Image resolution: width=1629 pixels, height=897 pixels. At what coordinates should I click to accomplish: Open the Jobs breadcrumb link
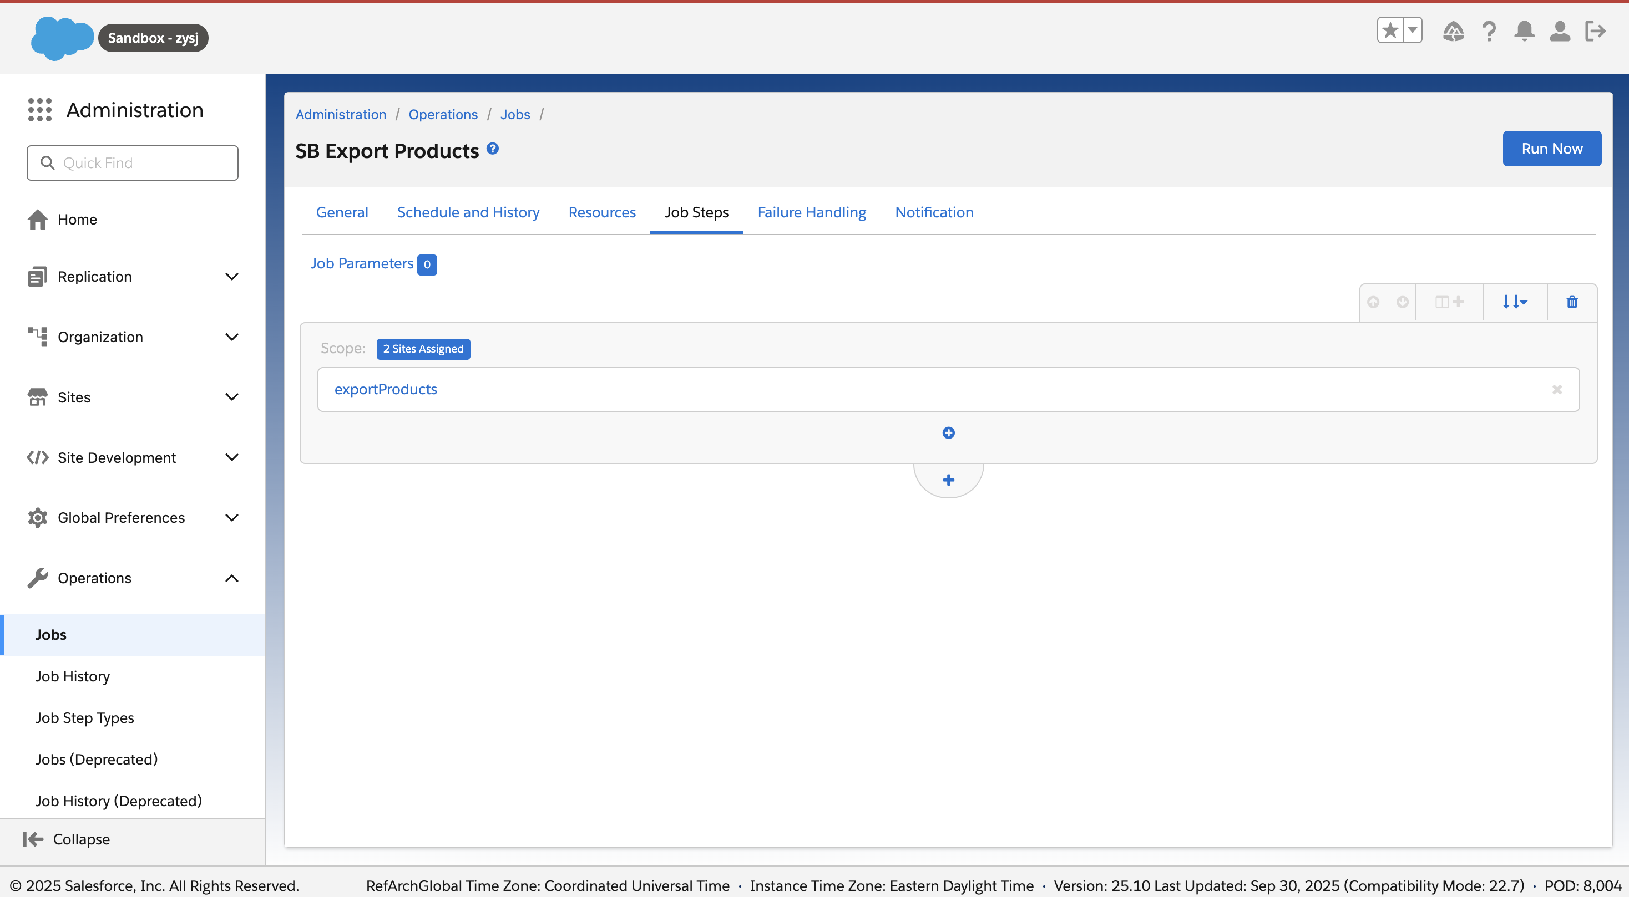(x=515, y=114)
